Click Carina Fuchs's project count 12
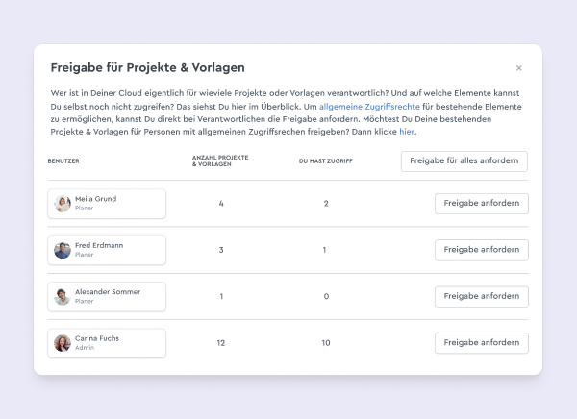Image resolution: width=577 pixels, height=419 pixels. coord(221,343)
